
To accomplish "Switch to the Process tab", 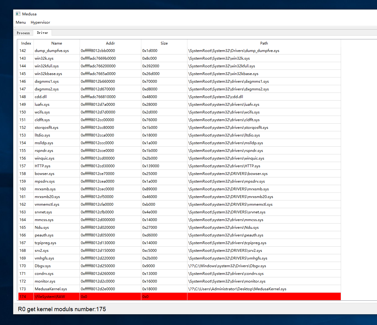I will [23, 33].
